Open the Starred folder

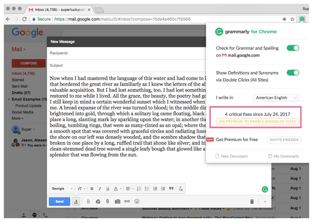coord(18,80)
